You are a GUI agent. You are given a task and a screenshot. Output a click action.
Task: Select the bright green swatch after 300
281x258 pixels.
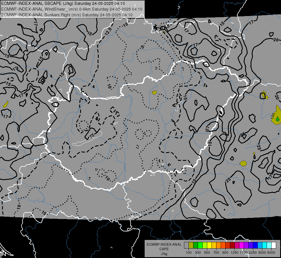click(x=200, y=245)
